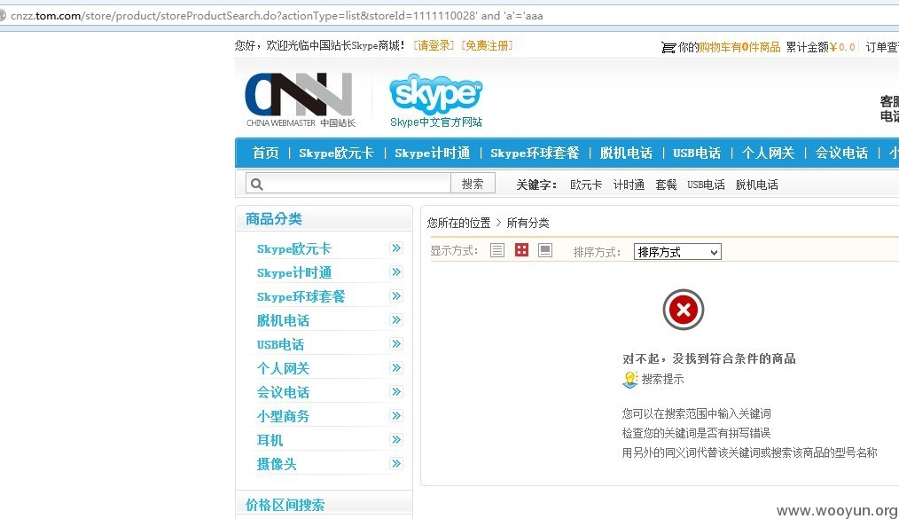Click the 商品分类 panel heading
Viewport: 899px width, 519px height.
click(273, 218)
